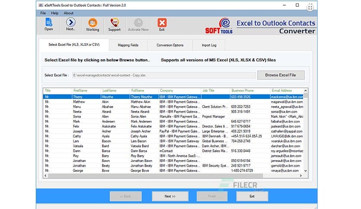This screenshot has width=361, height=209.
Task: Select the Jonathan Beaty row
Action: coord(173,166)
